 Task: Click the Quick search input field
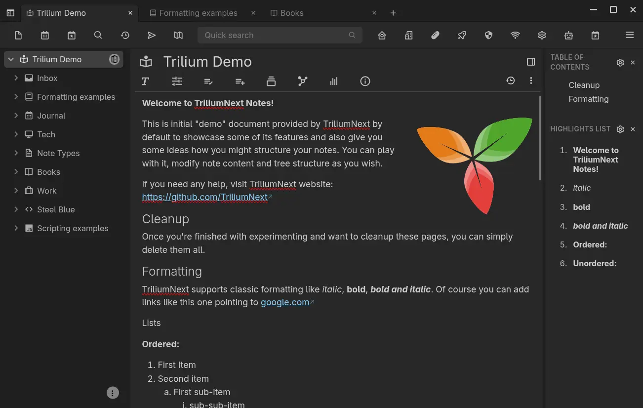pos(274,35)
